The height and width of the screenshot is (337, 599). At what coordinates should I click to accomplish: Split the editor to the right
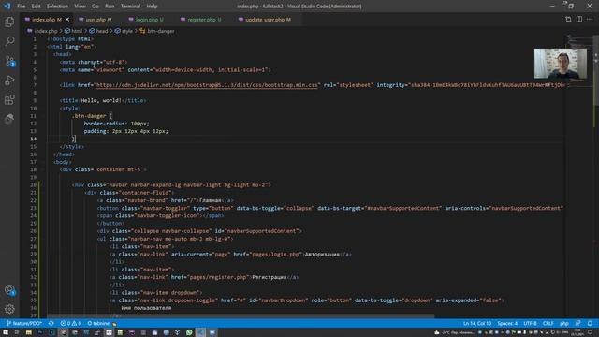pos(579,19)
